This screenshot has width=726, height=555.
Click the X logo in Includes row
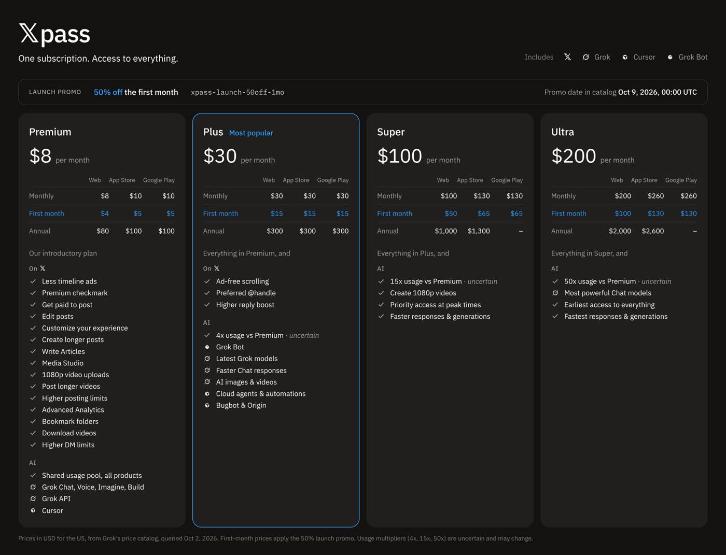(567, 57)
